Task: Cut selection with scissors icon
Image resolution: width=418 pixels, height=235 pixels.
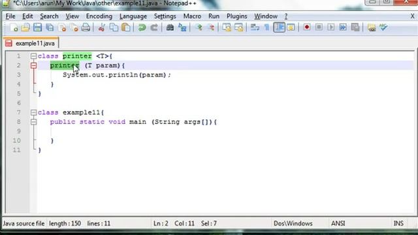Action: [x=102, y=27]
